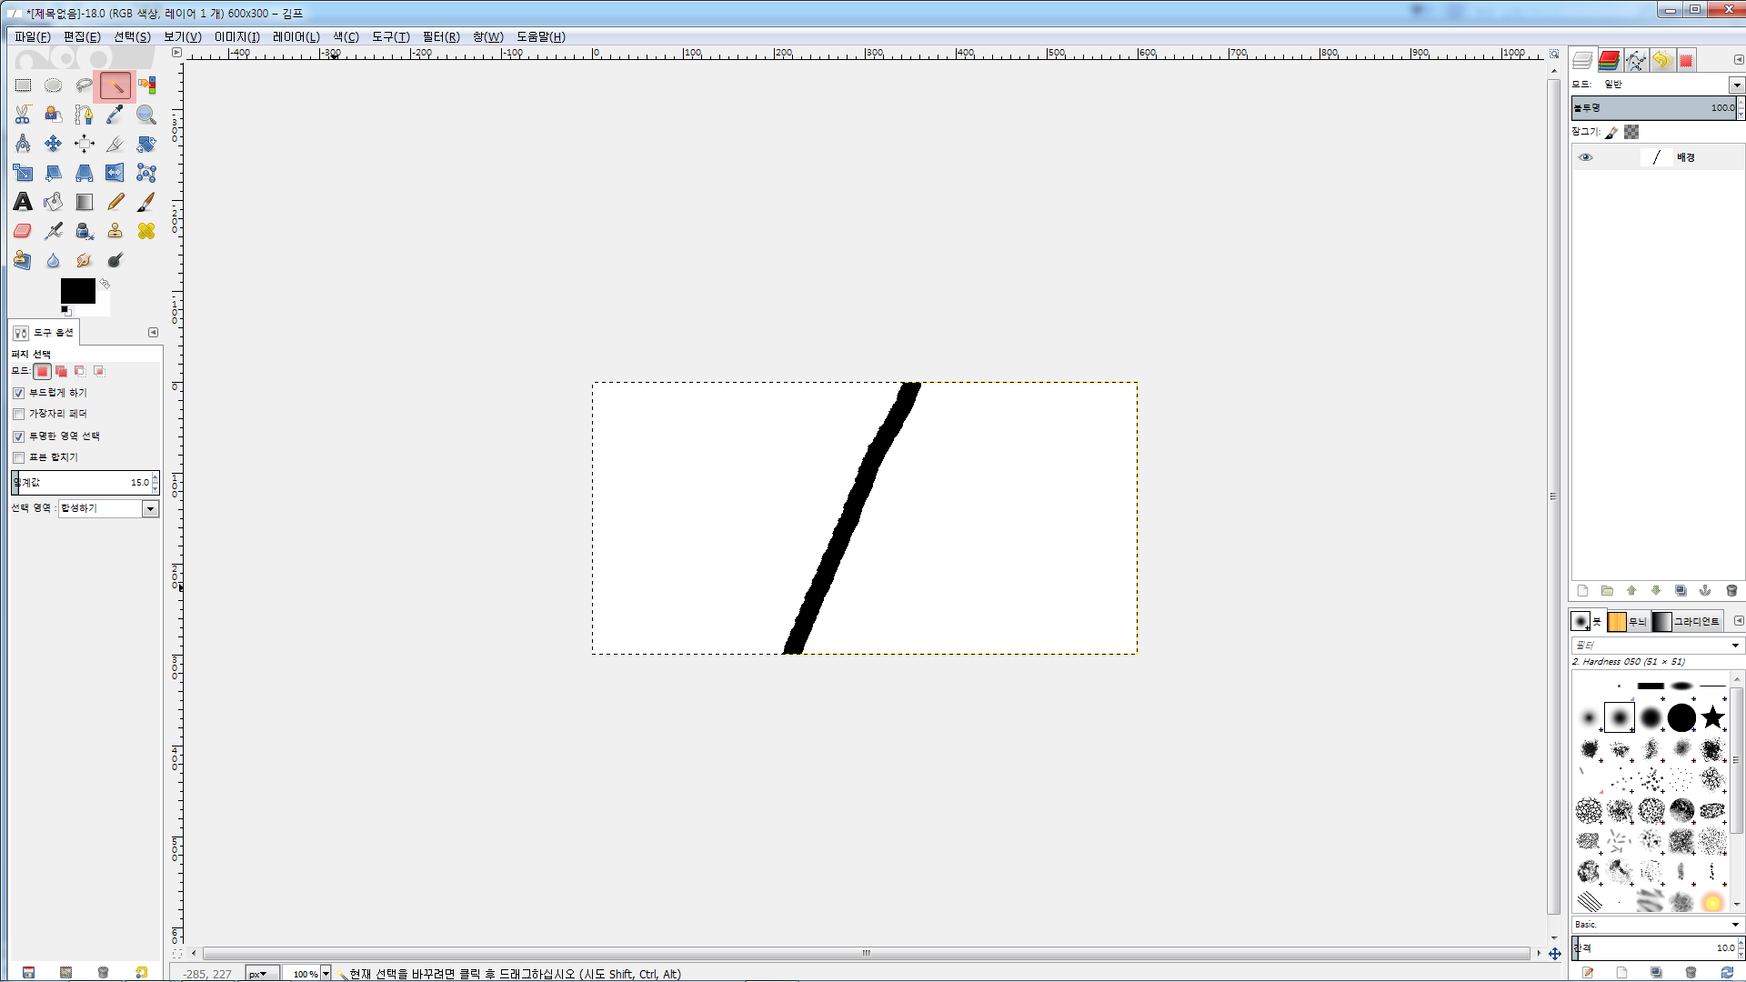Select the Pencil tool
1746x982 pixels.
(x=115, y=202)
